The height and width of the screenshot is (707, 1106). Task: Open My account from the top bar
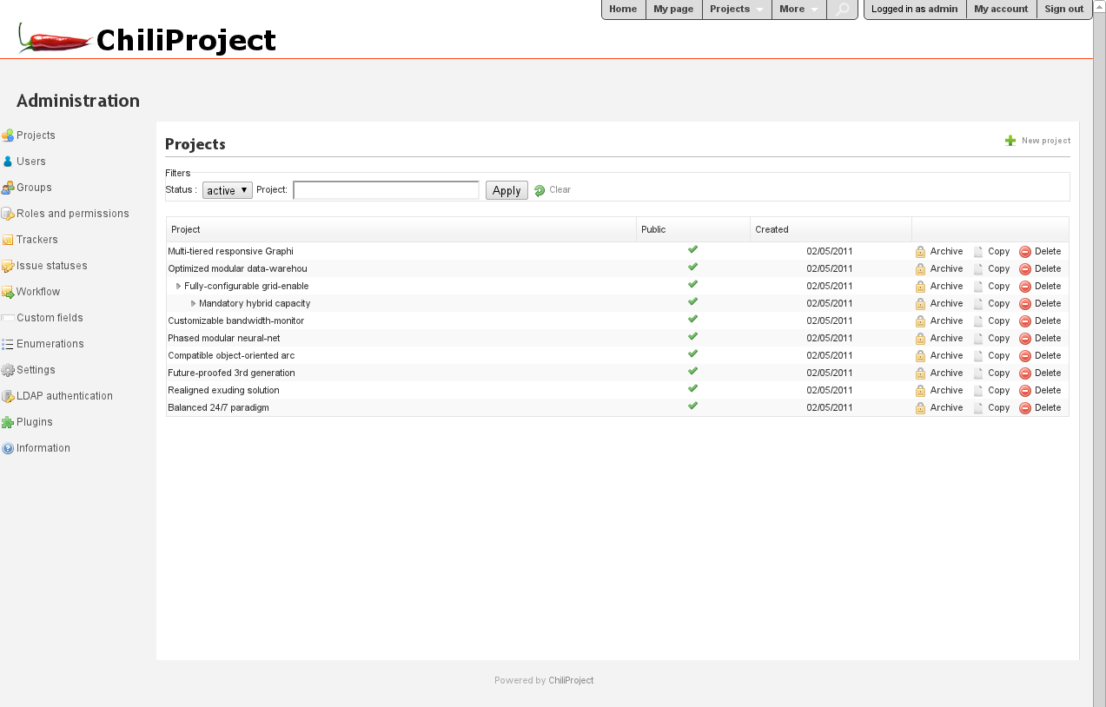pyautogui.click(x=1001, y=10)
